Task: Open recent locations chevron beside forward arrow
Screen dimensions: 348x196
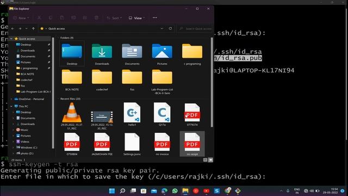Action: [x=27, y=28]
